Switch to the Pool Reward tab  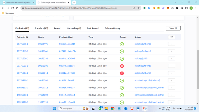(93, 28)
